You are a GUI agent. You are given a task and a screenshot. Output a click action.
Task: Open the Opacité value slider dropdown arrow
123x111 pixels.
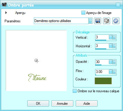point(114,62)
